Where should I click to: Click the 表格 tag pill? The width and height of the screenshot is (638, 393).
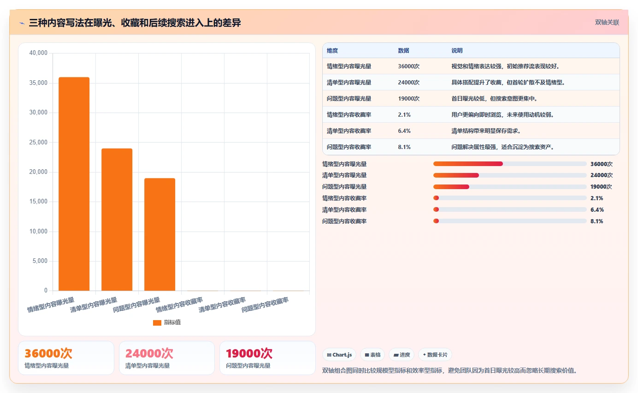[x=372, y=355]
